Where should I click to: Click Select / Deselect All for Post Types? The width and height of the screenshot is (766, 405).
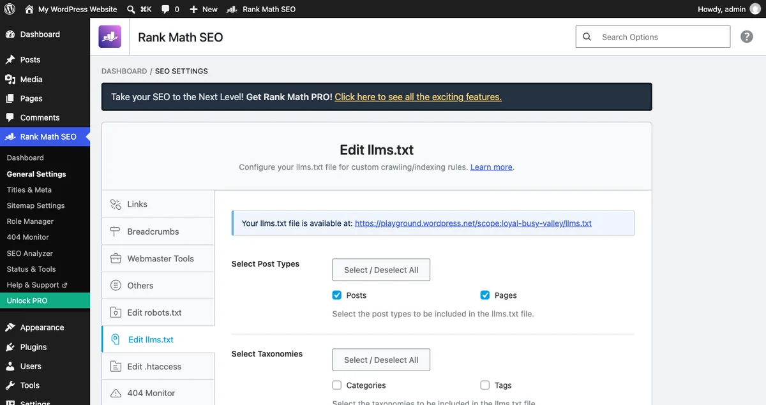coord(381,270)
